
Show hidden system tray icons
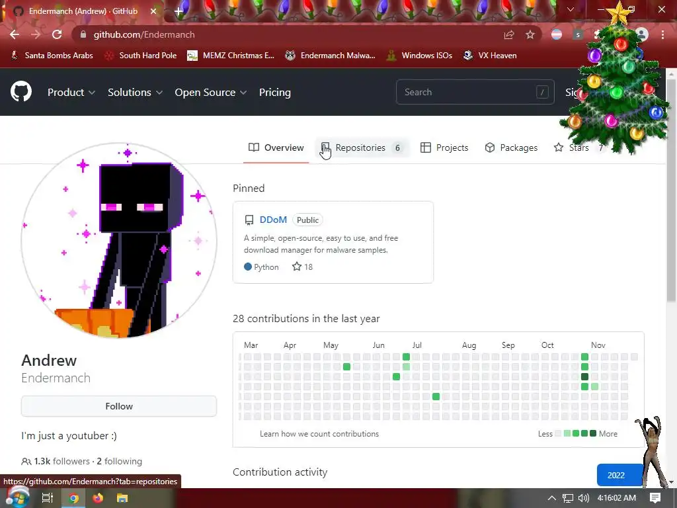click(x=552, y=498)
